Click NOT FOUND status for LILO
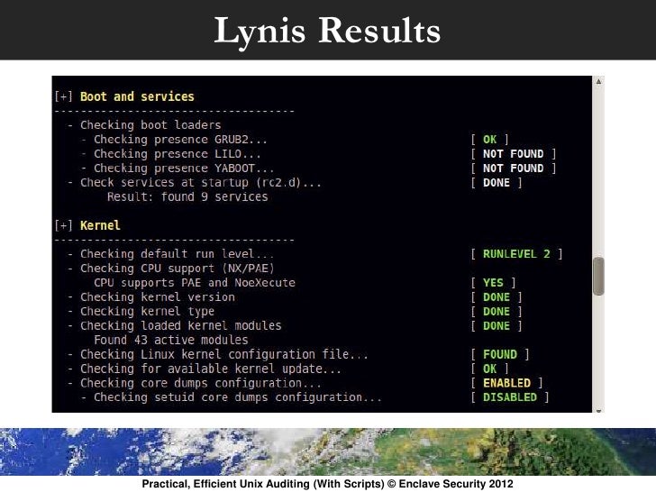This screenshot has height=492, width=656. (x=514, y=154)
